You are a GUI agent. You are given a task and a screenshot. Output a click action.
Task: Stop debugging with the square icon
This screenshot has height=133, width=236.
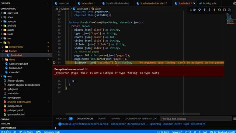point(225,10)
